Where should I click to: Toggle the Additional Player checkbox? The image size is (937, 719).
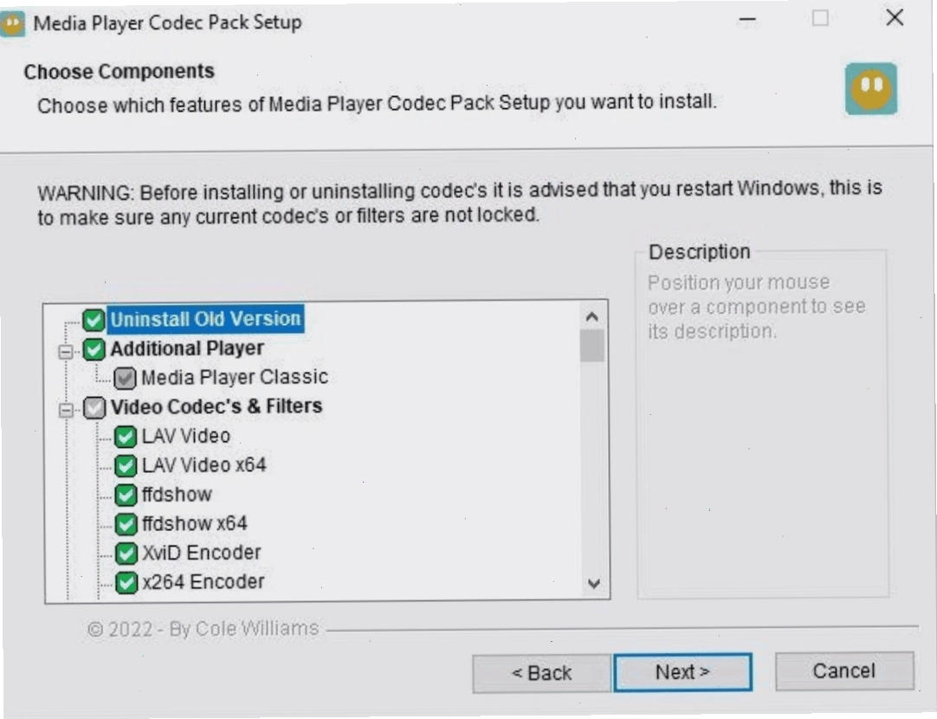(x=94, y=349)
